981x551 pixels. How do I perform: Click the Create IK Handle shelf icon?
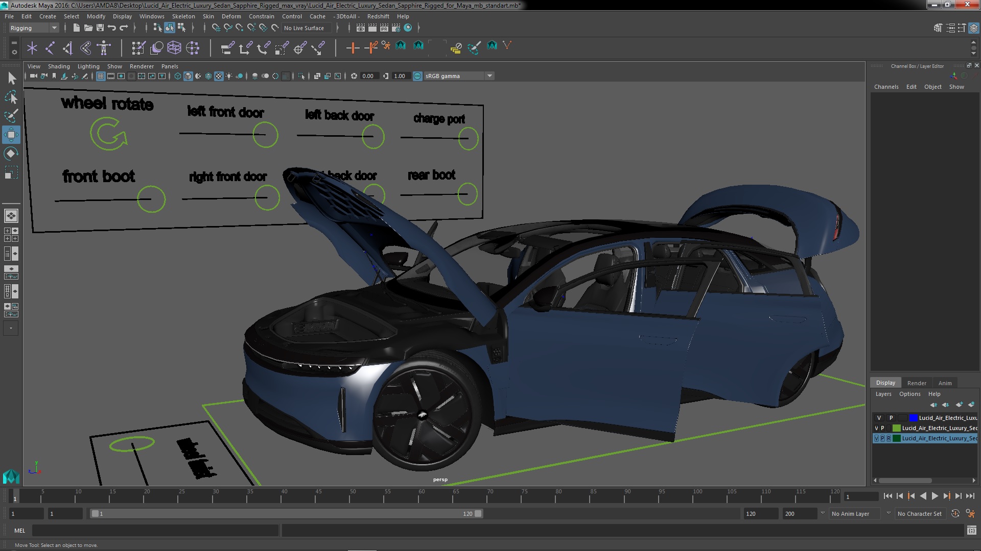tap(68, 48)
